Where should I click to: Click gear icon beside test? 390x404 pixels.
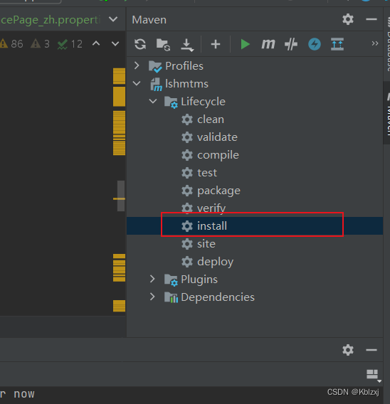(187, 173)
